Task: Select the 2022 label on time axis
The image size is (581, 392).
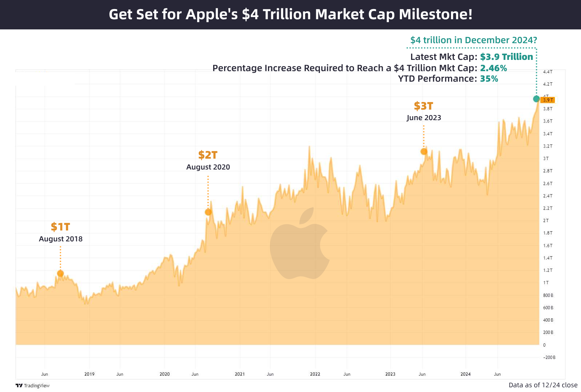Action: pyautogui.click(x=315, y=374)
